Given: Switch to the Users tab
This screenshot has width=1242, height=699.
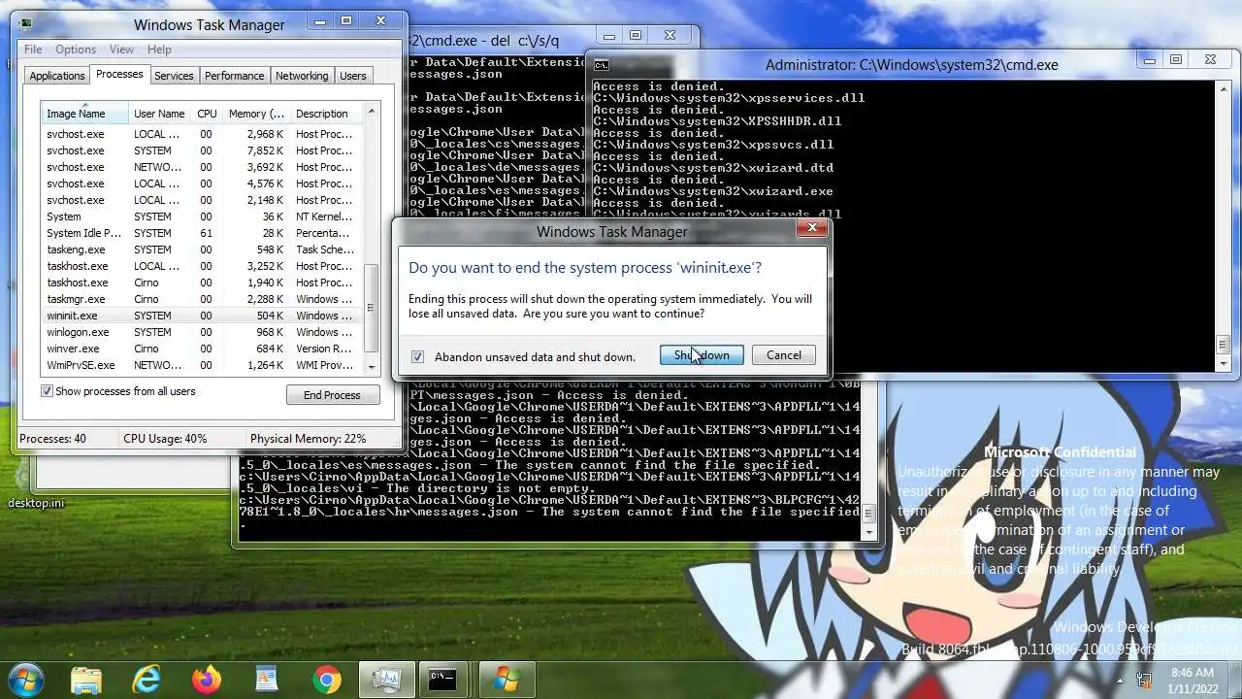Looking at the screenshot, I should click(x=353, y=76).
